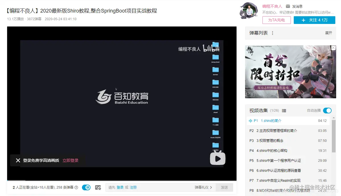
Task: Click the 为TA充电 button
Action: (x=276, y=20)
